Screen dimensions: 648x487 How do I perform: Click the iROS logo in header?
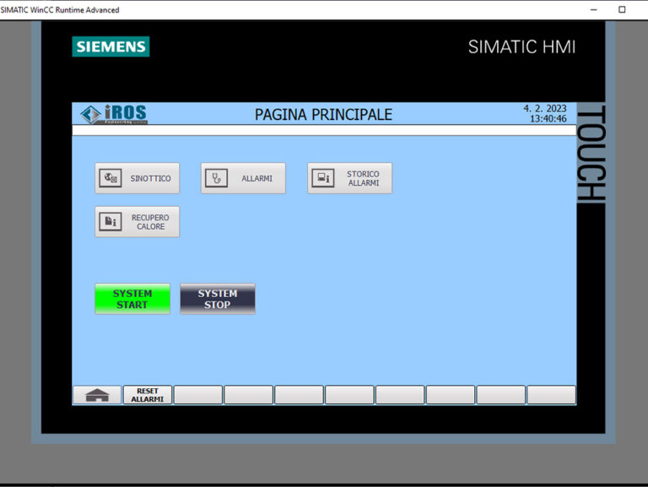click(114, 114)
